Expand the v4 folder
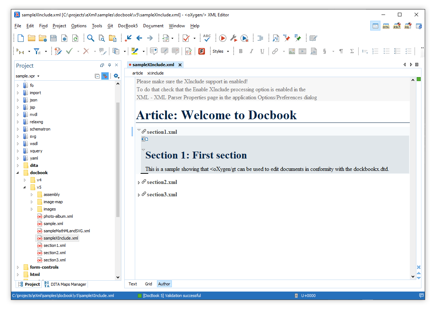 point(25,180)
